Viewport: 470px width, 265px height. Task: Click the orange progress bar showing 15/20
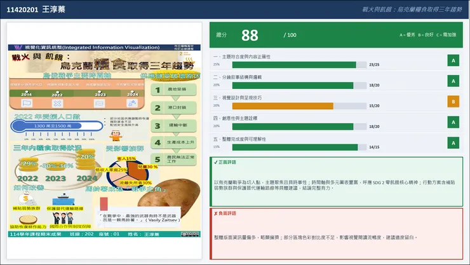click(x=283, y=106)
